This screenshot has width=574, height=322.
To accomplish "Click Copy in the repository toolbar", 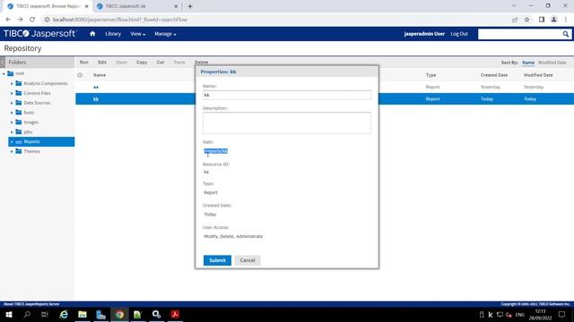I will pos(142,63).
